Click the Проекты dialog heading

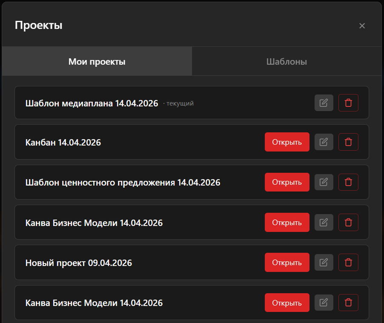pyautogui.click(x=38, y=25)
